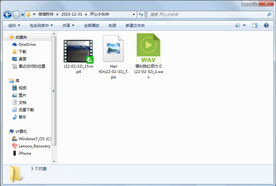Image resolution: width=276 pixels, height=186 pixels.
Task: Click the folder icon in details pane
Action: (x=16, y=174)
